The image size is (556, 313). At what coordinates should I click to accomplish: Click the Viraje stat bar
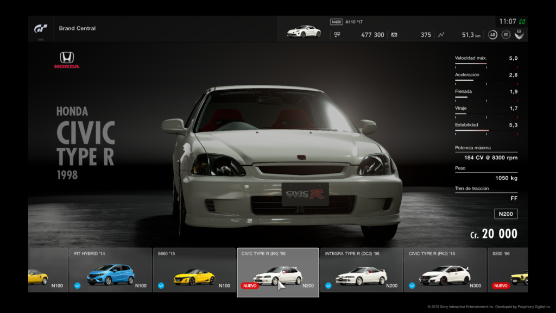click(486, 114)
